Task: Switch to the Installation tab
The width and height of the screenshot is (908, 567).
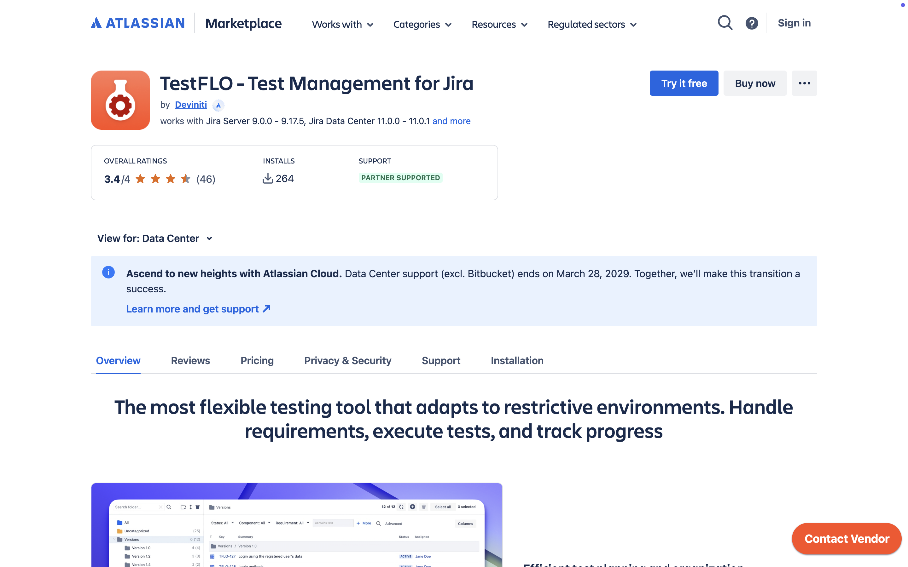Action: 517,360
